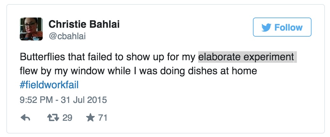Retweet using the retweet arrows icon
The height and width of the screenshot is (137, 330).
[x=53, y=118]
